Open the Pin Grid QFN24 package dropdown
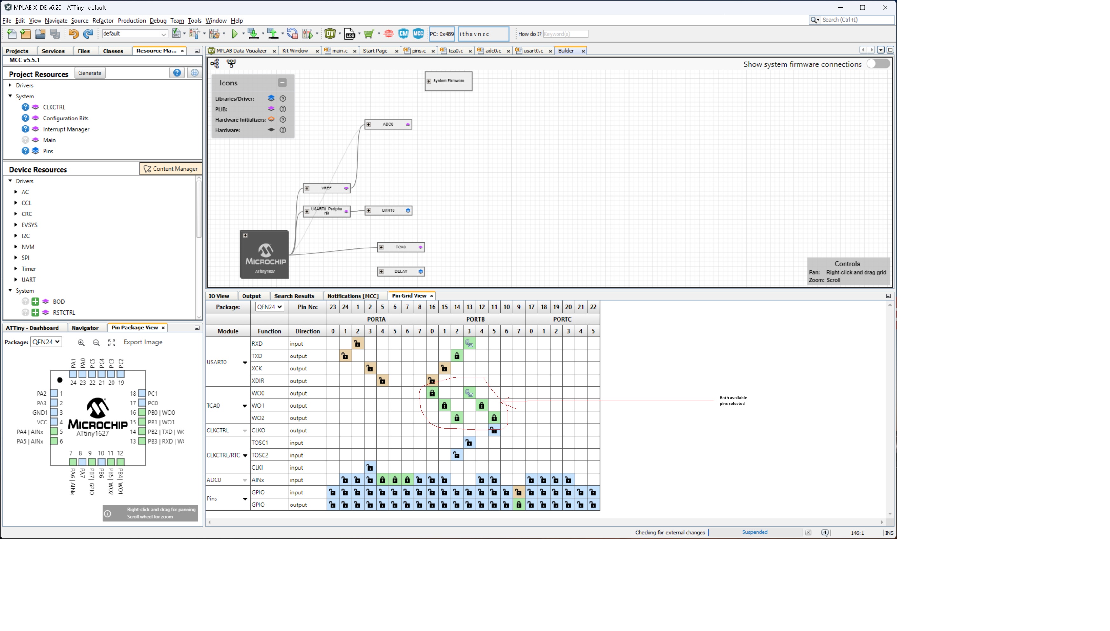Viewport: 1110px width, 631px height. [269, 307]
